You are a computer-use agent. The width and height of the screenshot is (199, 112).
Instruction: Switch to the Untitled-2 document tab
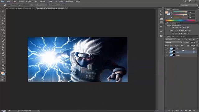coord(51,8)
